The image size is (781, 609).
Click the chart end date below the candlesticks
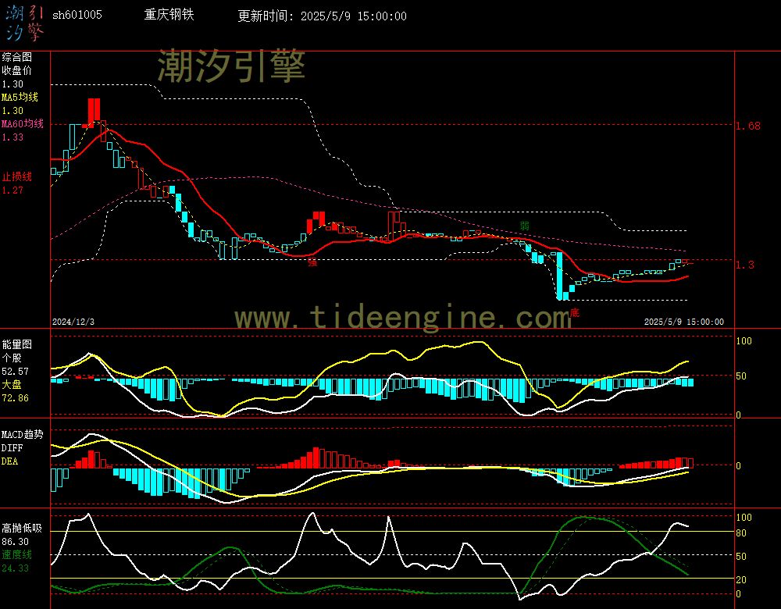pyautogui.click(x=684, y=322)
